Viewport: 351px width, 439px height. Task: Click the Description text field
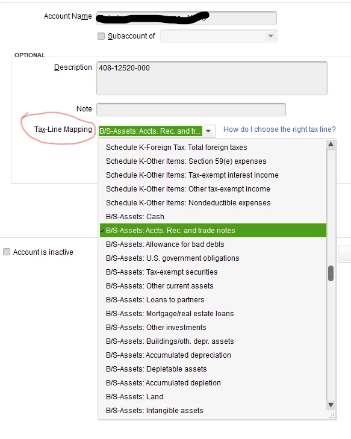[x=212, y=78]
